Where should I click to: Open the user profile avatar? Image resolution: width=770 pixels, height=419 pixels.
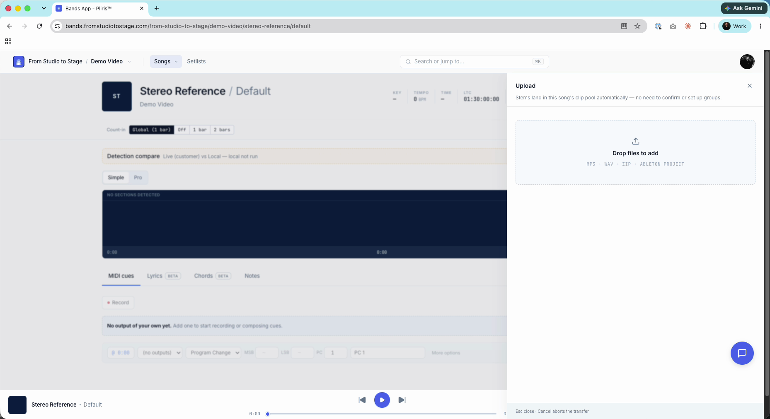click(x=747, y=61)
